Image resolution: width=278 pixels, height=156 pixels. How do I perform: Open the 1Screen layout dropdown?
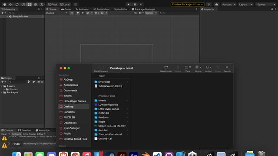coord(265,4)
